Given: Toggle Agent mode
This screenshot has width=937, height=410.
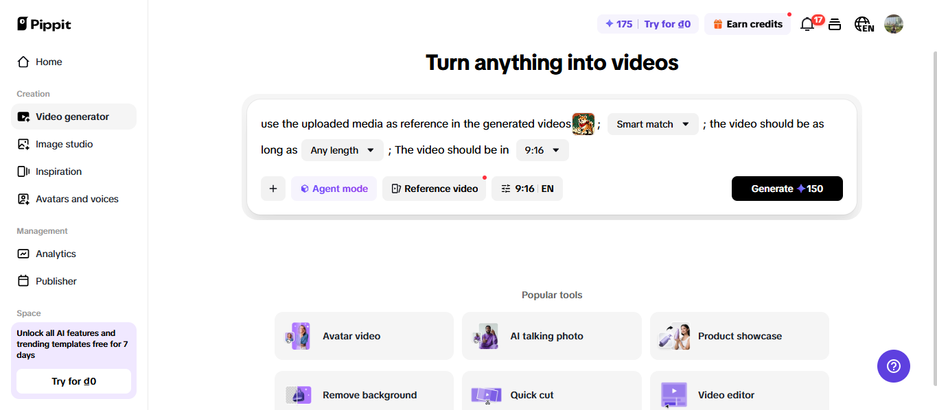Looking at the screenshot, I should point(334,189).
